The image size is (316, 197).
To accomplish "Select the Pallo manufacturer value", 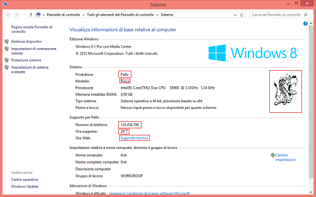I will tap(124, 75).
